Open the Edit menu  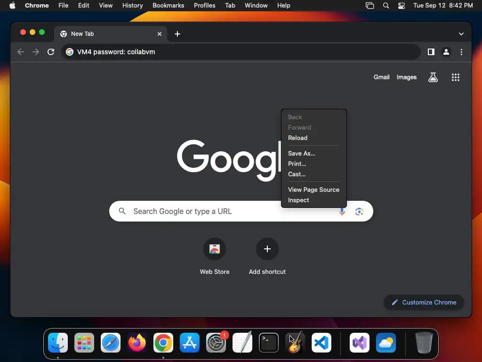(83, 6)
